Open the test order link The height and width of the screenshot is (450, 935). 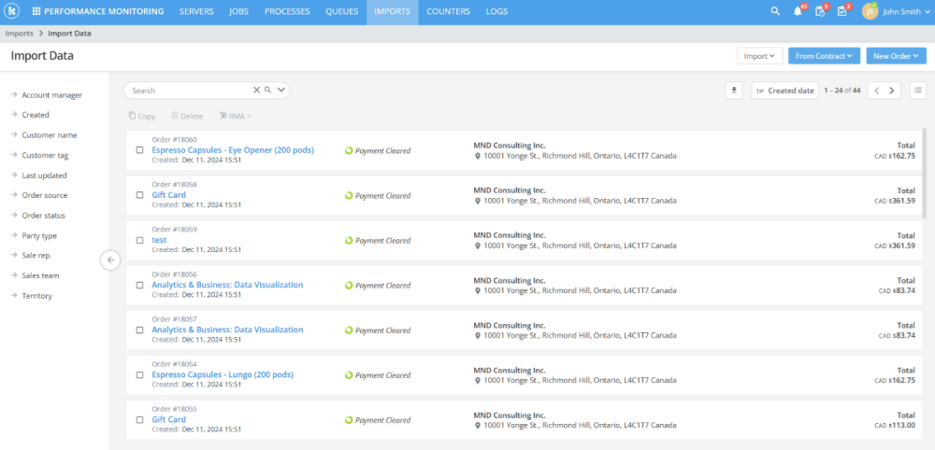click(159, 240)
